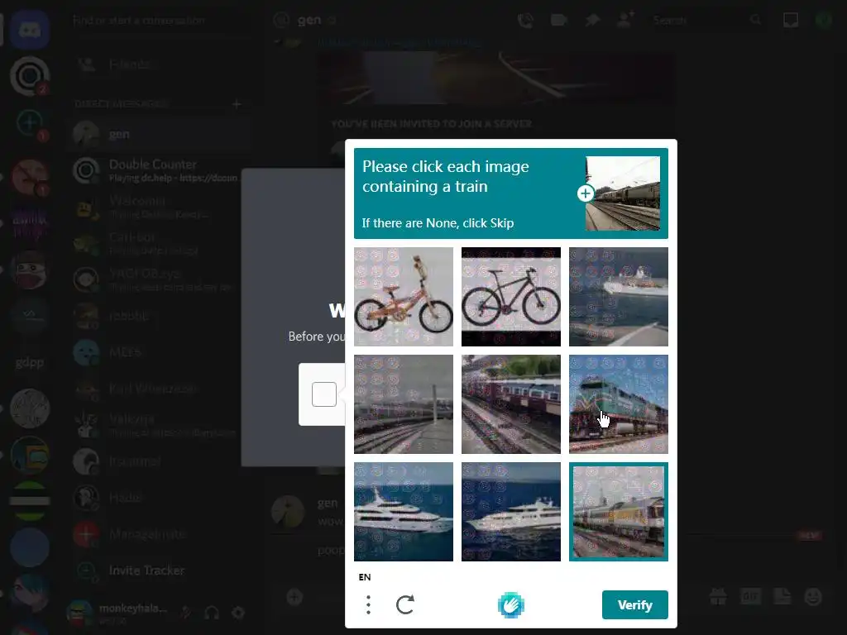
Task: Open the gen direct message
Action: (161, 134)
